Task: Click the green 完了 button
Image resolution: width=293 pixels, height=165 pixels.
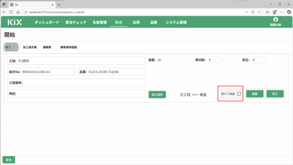Action: point(275,94)
